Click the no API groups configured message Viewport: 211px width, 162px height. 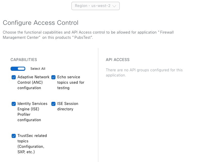[144, 73]
